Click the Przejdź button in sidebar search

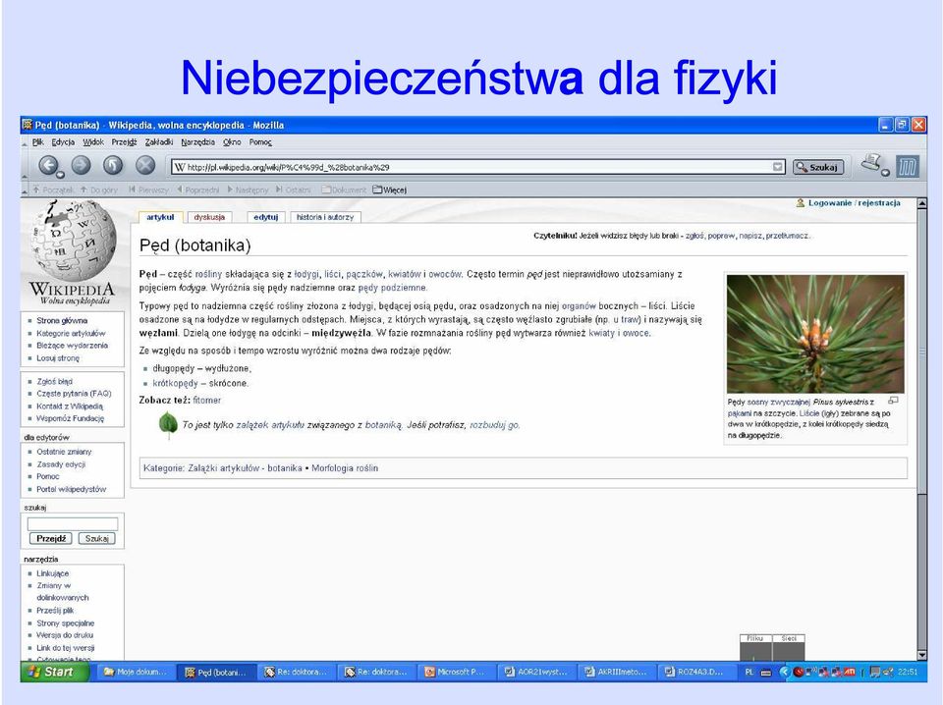pos(50,538)
